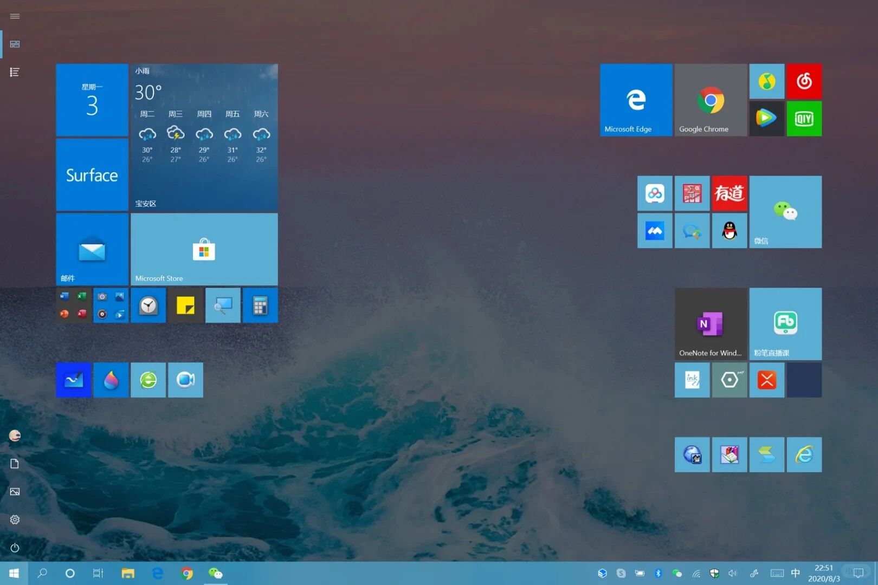Launch the Alarms & Clock tile
Viewport: 878px width, 585px height.
click(148, 305)
